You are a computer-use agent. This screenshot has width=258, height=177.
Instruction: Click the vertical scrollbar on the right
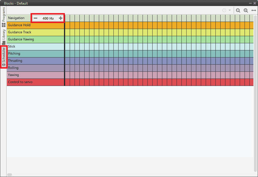point(255,93)
